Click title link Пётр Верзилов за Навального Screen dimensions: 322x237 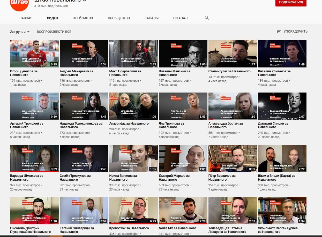pyautogui.click(x=222, y=178)
